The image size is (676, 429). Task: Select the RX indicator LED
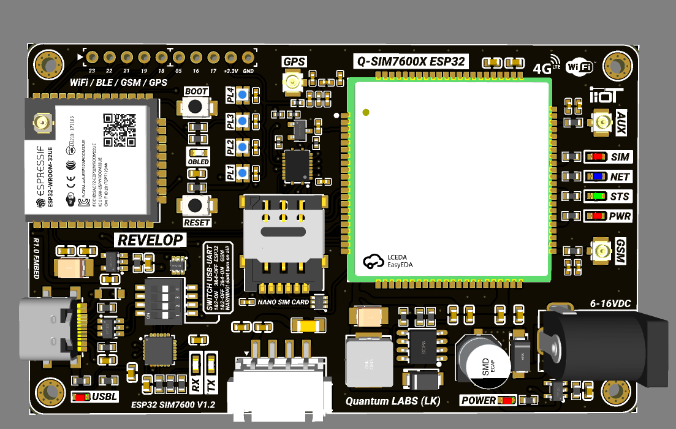(196, 364)
